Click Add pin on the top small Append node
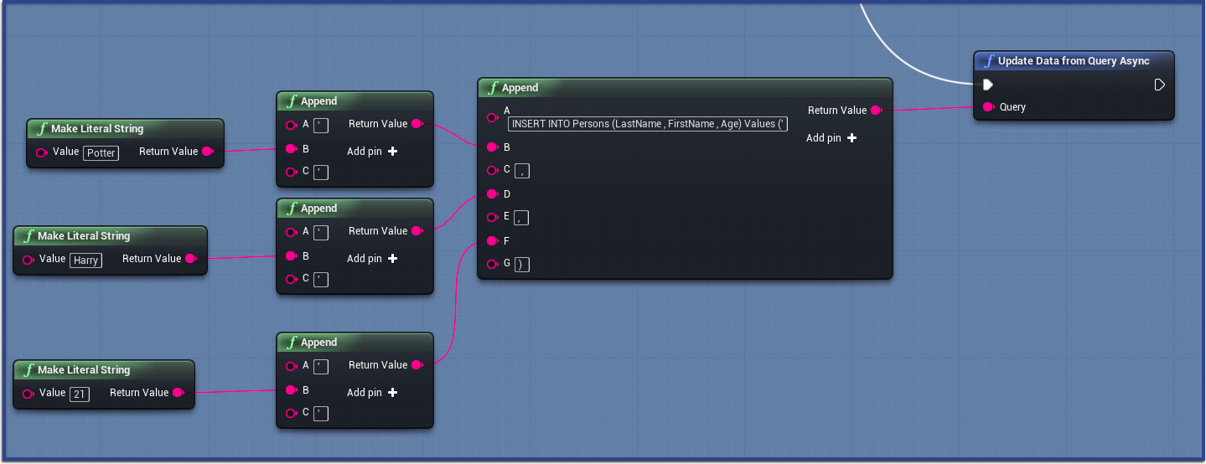 [372, 152]
